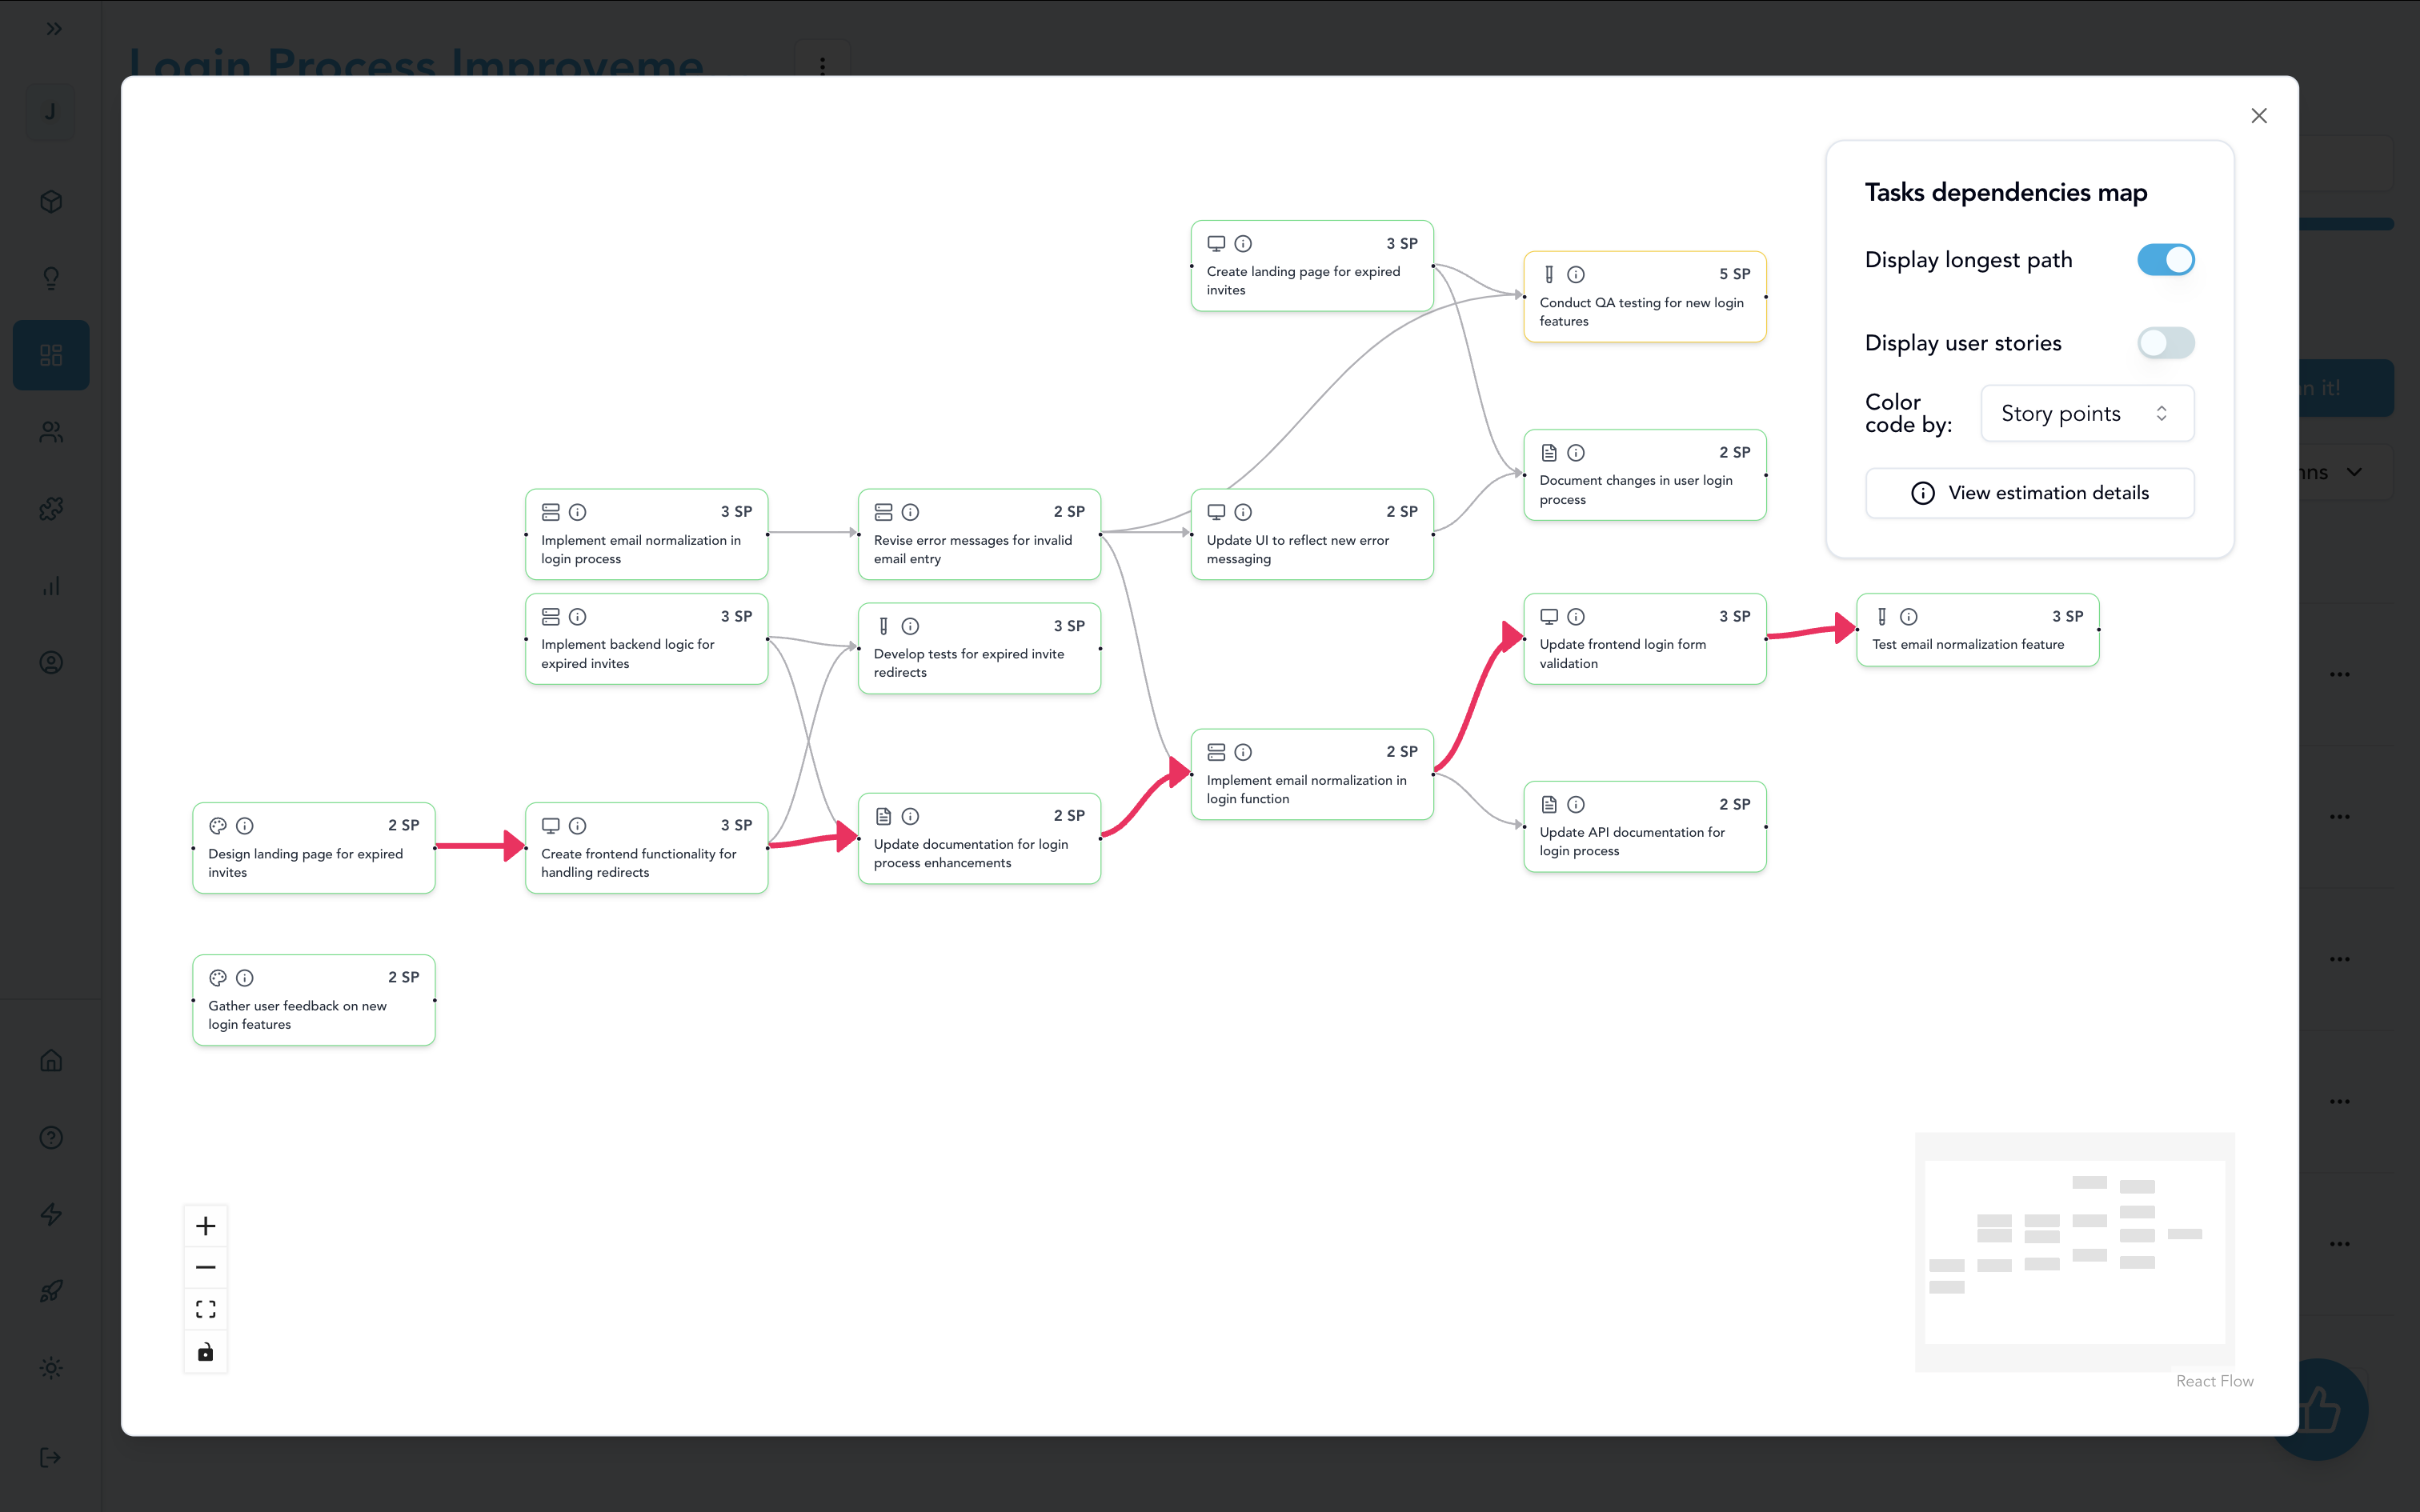Viewport: 2420px width, 1512px height.
Task: Click the info icon on Conduct QA testing card
Action: 1576,274
